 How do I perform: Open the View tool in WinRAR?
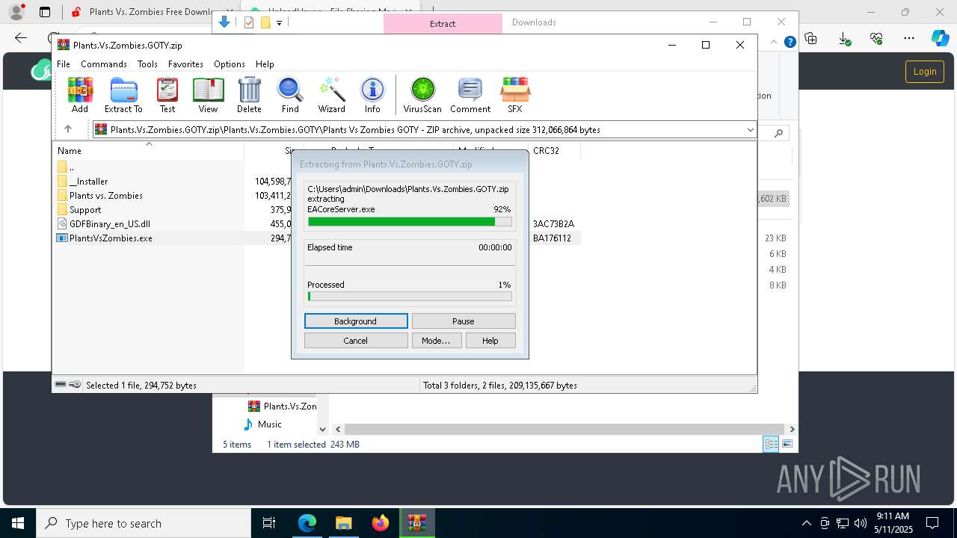tap(208, 95)
